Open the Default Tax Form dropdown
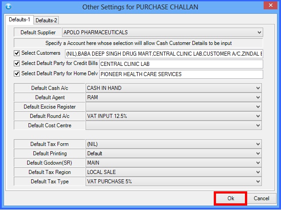The width and height of the screenshot is (281, 210). click(174, 144)
